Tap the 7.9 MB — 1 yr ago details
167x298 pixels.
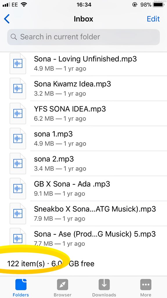(60, 219)
